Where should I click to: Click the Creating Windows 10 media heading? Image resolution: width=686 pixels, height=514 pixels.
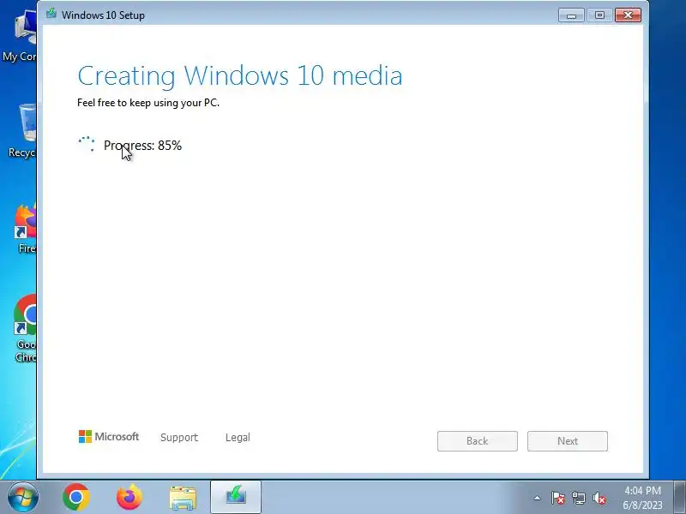coord(240,76)
